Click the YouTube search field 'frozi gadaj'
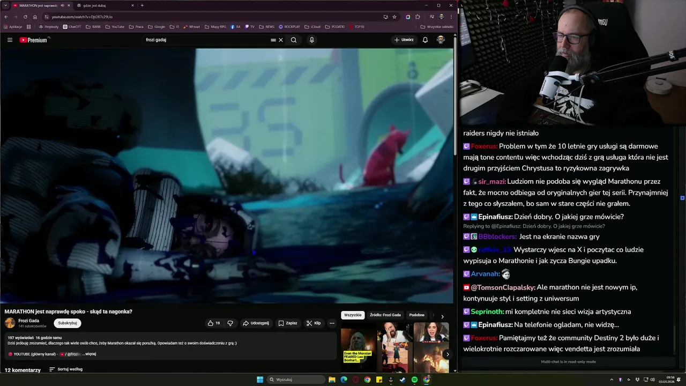The height and width of the screenshot is (386, 686). (206, 40)
